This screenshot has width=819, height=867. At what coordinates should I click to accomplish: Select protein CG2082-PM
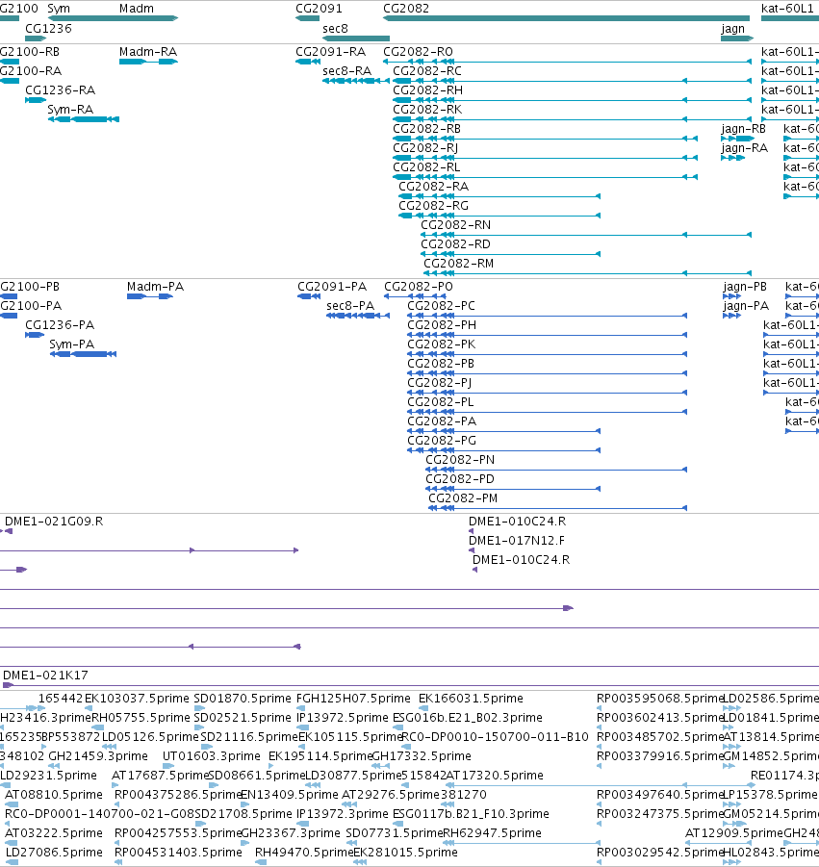pos(464,498)
